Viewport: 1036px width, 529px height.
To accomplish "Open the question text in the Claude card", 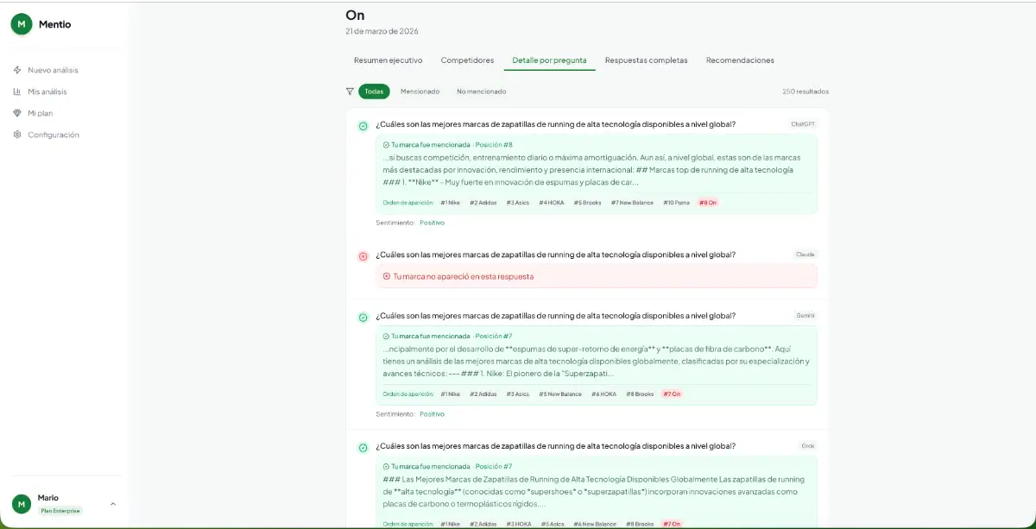I will [x=555, y=255].
